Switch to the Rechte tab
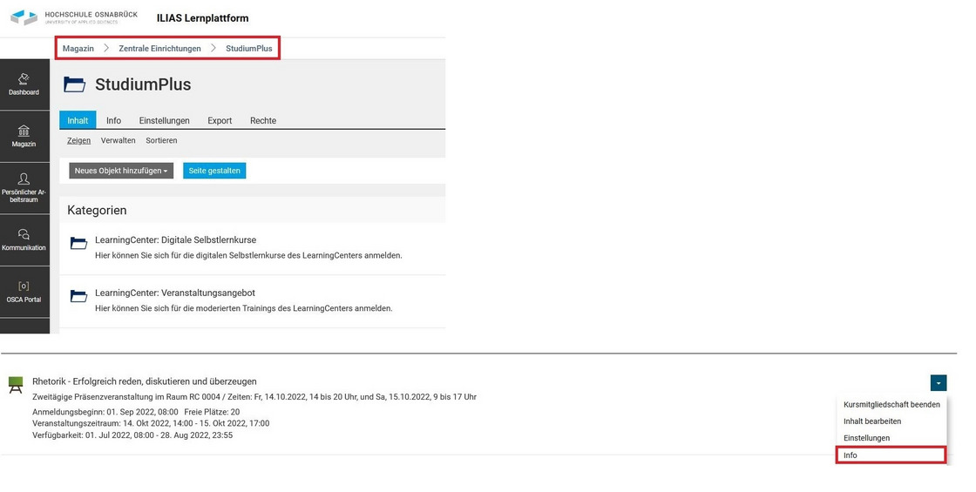Viewport: 976px width, 492px height. (262, 121)
